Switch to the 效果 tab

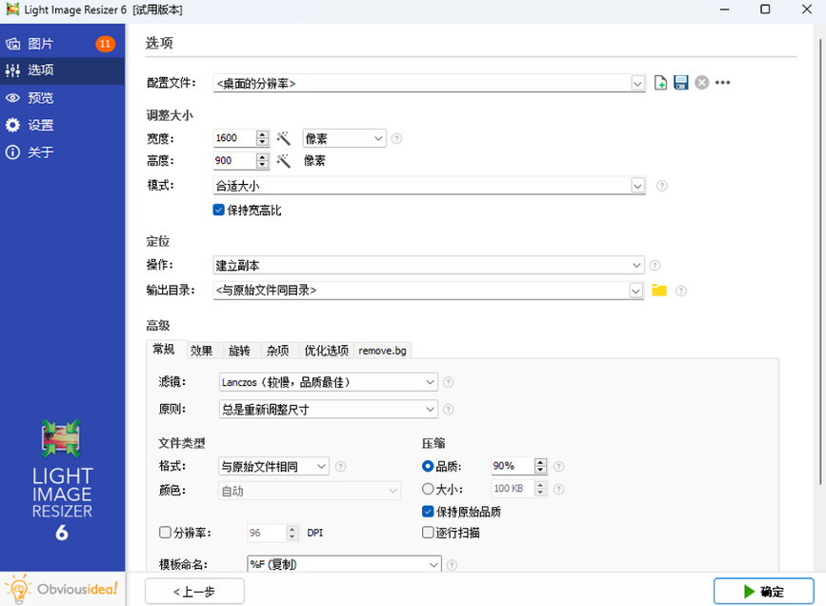coord(202,351)
